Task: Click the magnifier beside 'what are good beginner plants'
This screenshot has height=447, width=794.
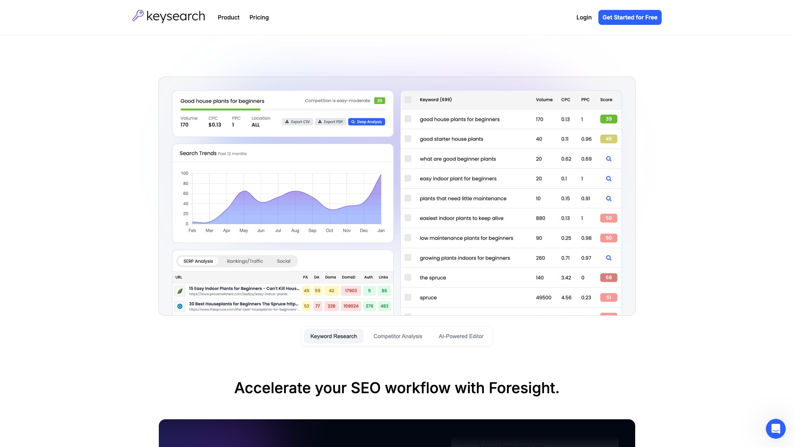Action: point(608,159)
